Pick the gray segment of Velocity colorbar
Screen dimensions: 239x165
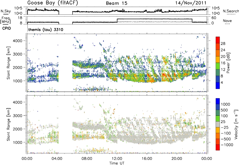point(218,124)
